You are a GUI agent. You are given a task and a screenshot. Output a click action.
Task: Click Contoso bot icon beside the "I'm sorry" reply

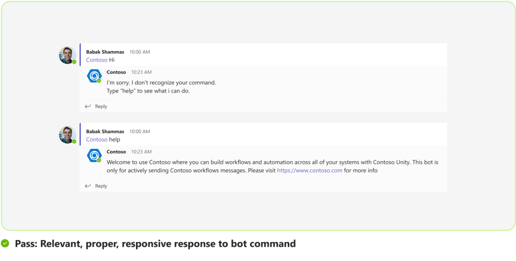coord(94,76)
